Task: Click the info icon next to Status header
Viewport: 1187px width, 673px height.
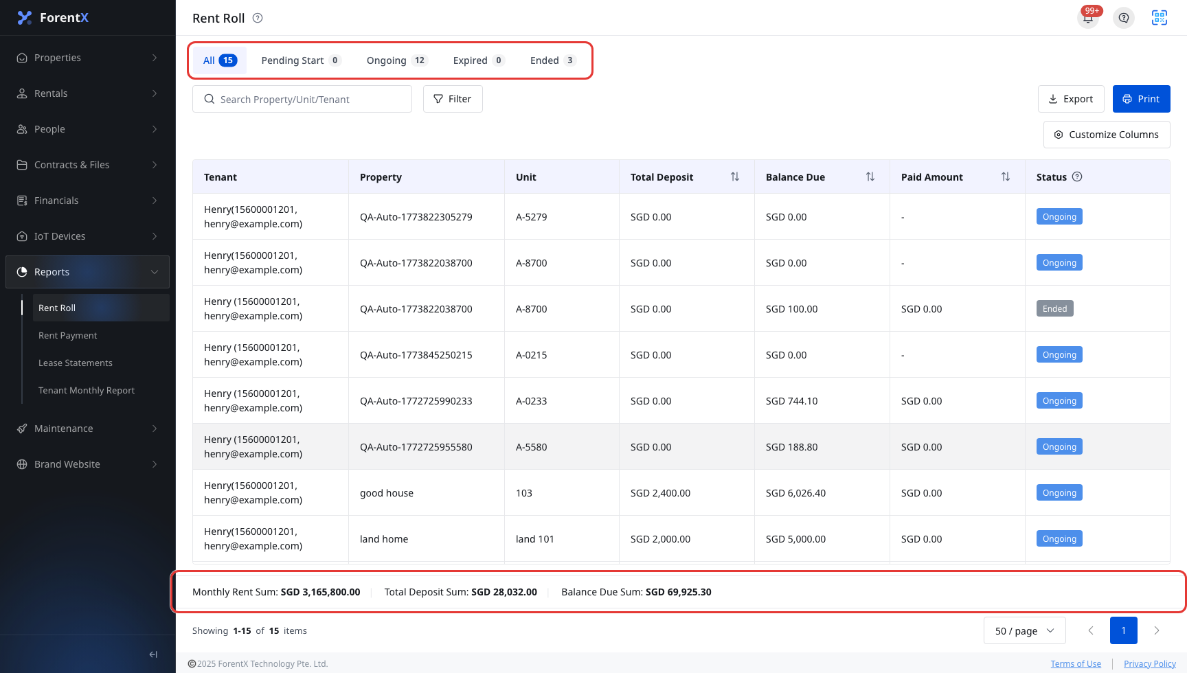Action: (x=1077, y=176)
